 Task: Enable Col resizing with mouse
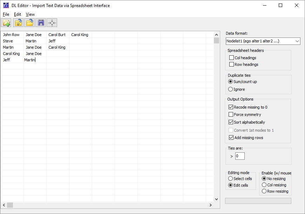pyautogui.click(x=264, y=185)
